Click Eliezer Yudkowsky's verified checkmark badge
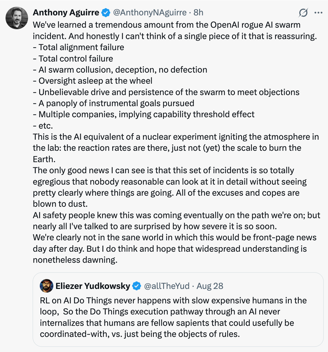328x352 pixels. click(137, 286)
